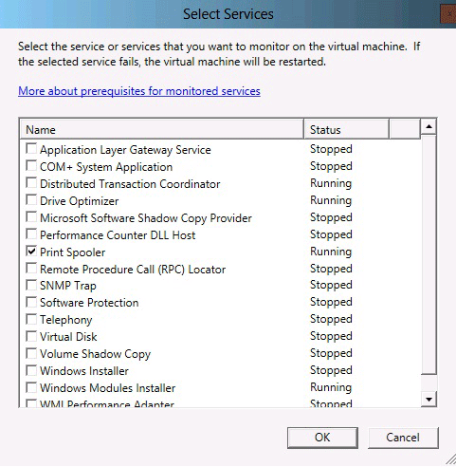The height and width of the screenshot is (467, 456).
Task: Confirm selection with the OK button
Action: coord(322,438)
